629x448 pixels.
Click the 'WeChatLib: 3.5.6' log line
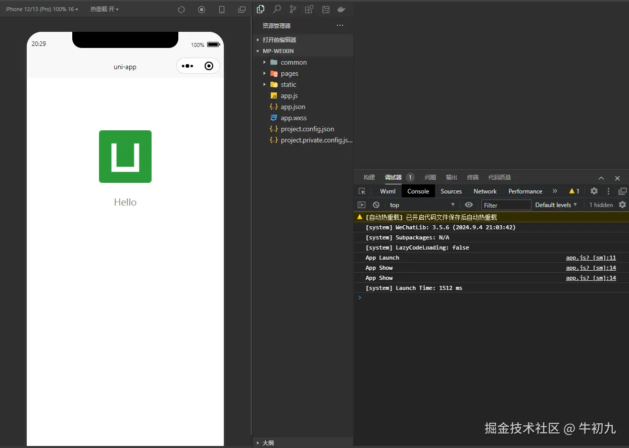[441, 227]
